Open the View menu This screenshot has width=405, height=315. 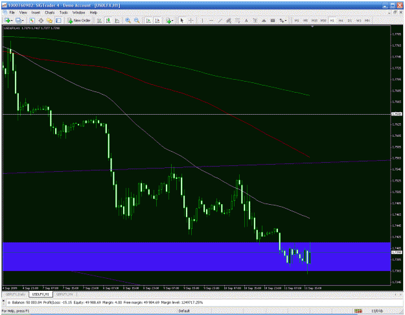pos(23,12)
